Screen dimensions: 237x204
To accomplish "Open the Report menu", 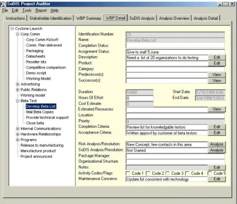I will (41, 11).
